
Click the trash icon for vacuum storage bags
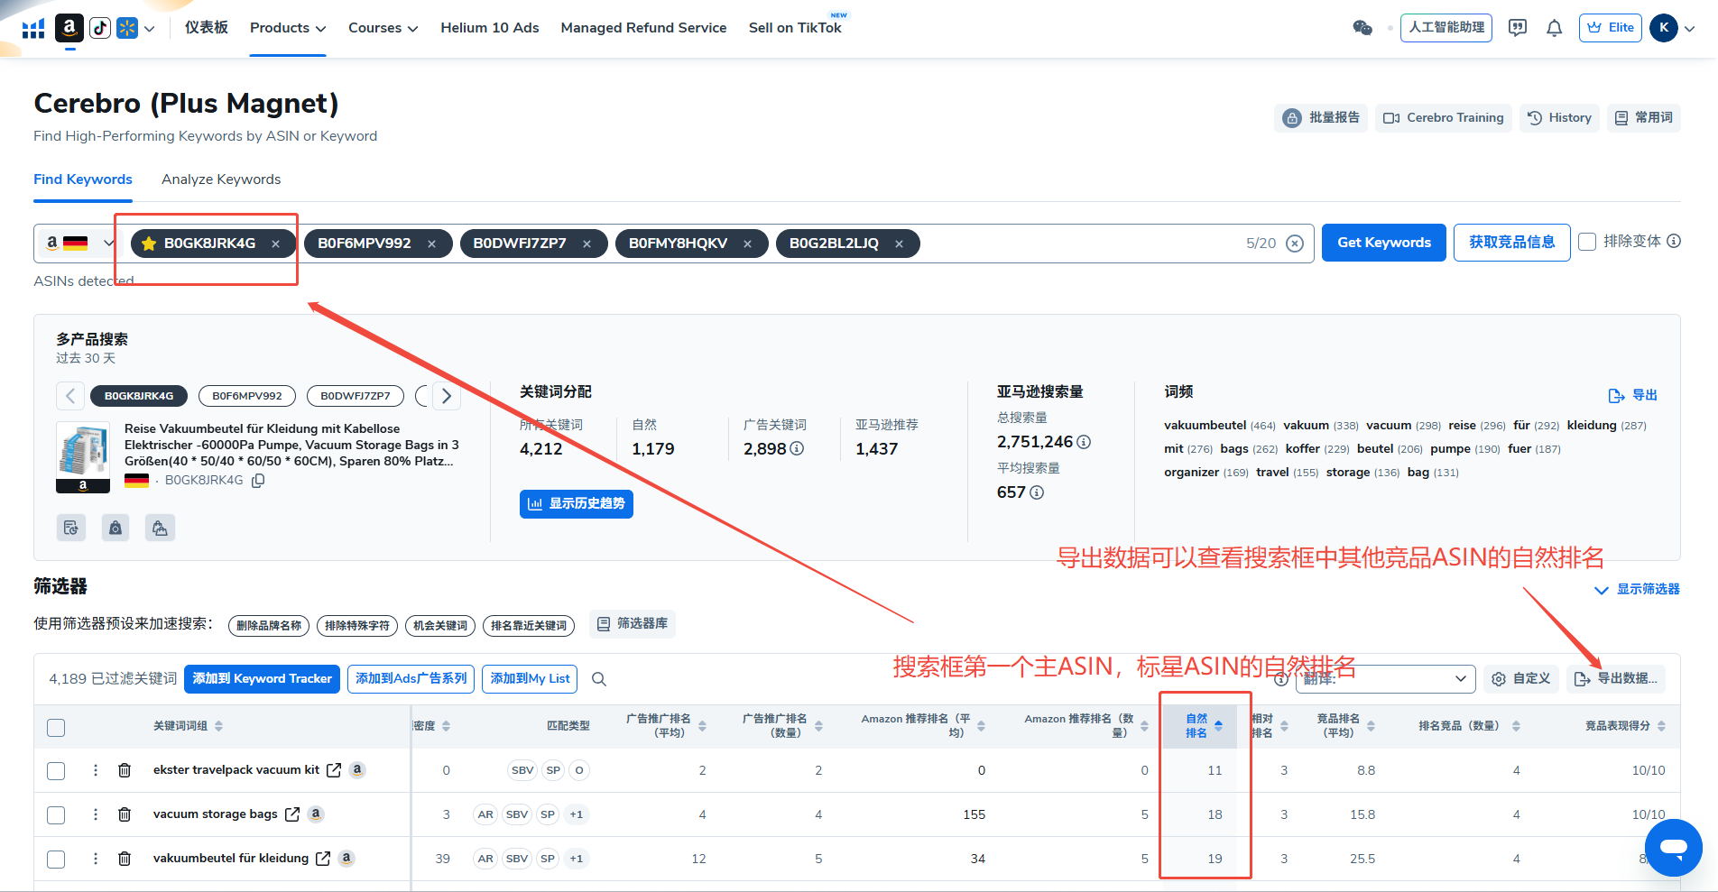click(125, 814)
